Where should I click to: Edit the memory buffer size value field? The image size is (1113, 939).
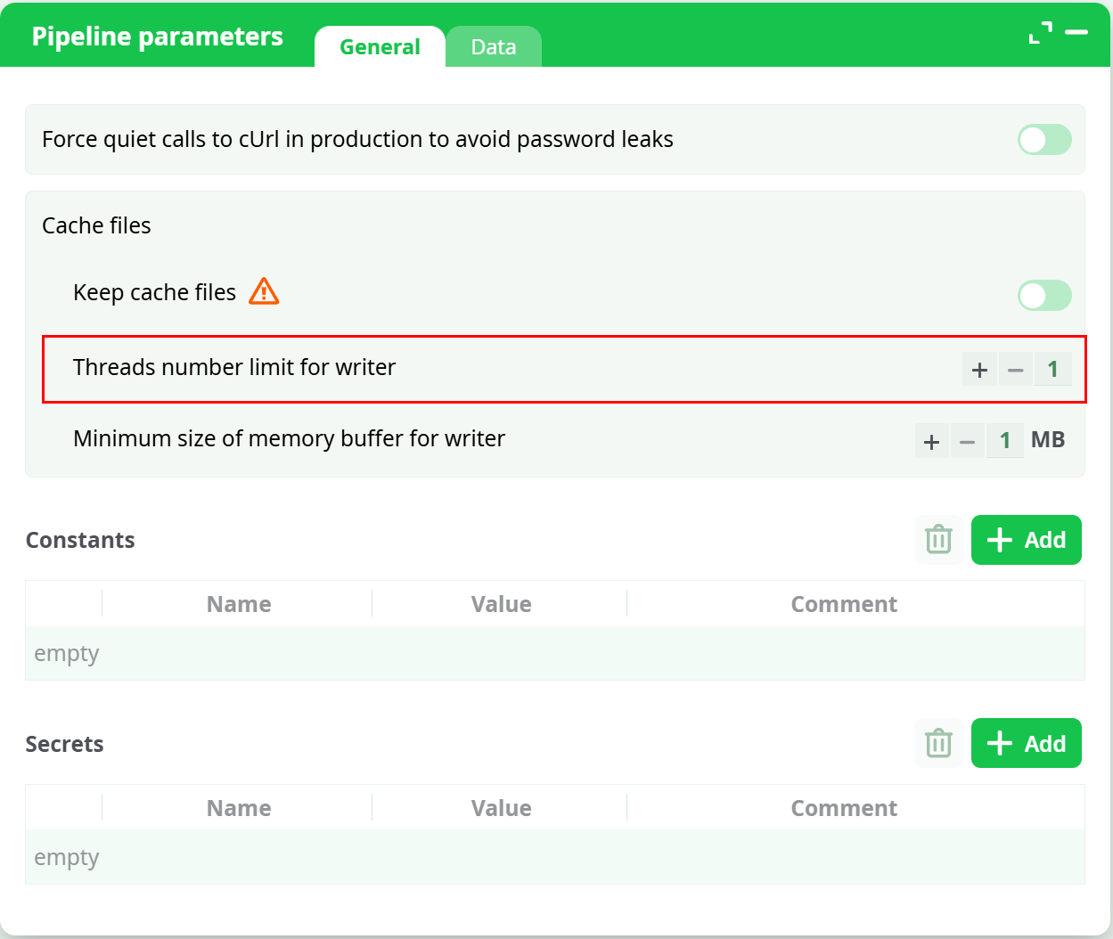pyautogui.click(x=1005, y=441)
